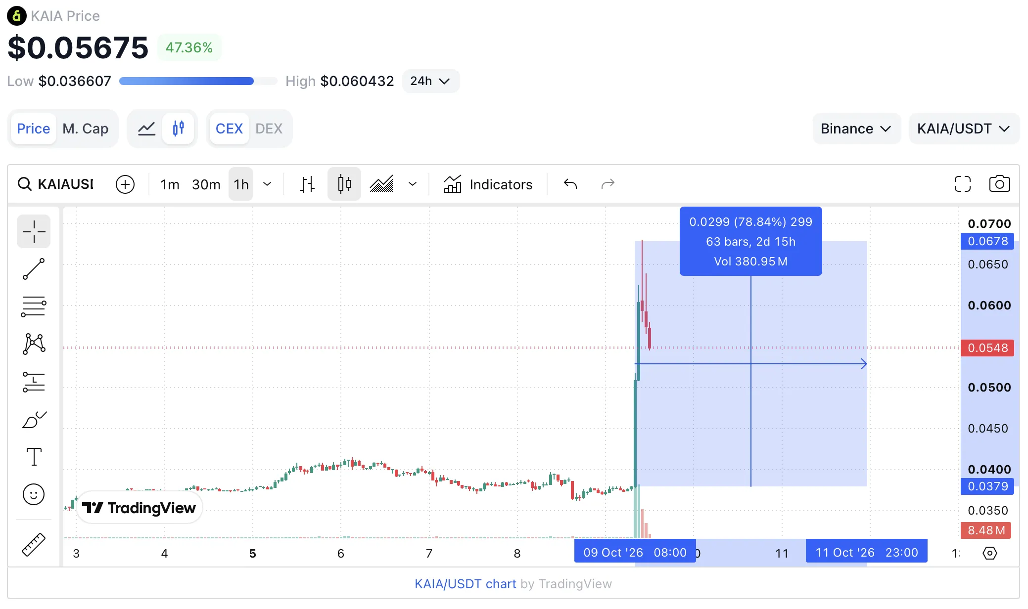The image size is (1028, 609).
Task: Click the 24h low-high price range bar
Action: [x=198, y=81]
